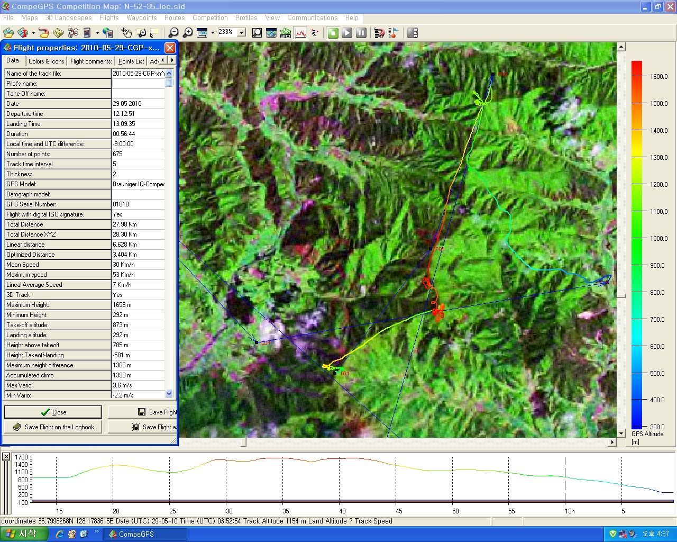Click the open landscape folder icon
Image resolution: width=677 pixels, height=542 pixels.
coord(58,33)
